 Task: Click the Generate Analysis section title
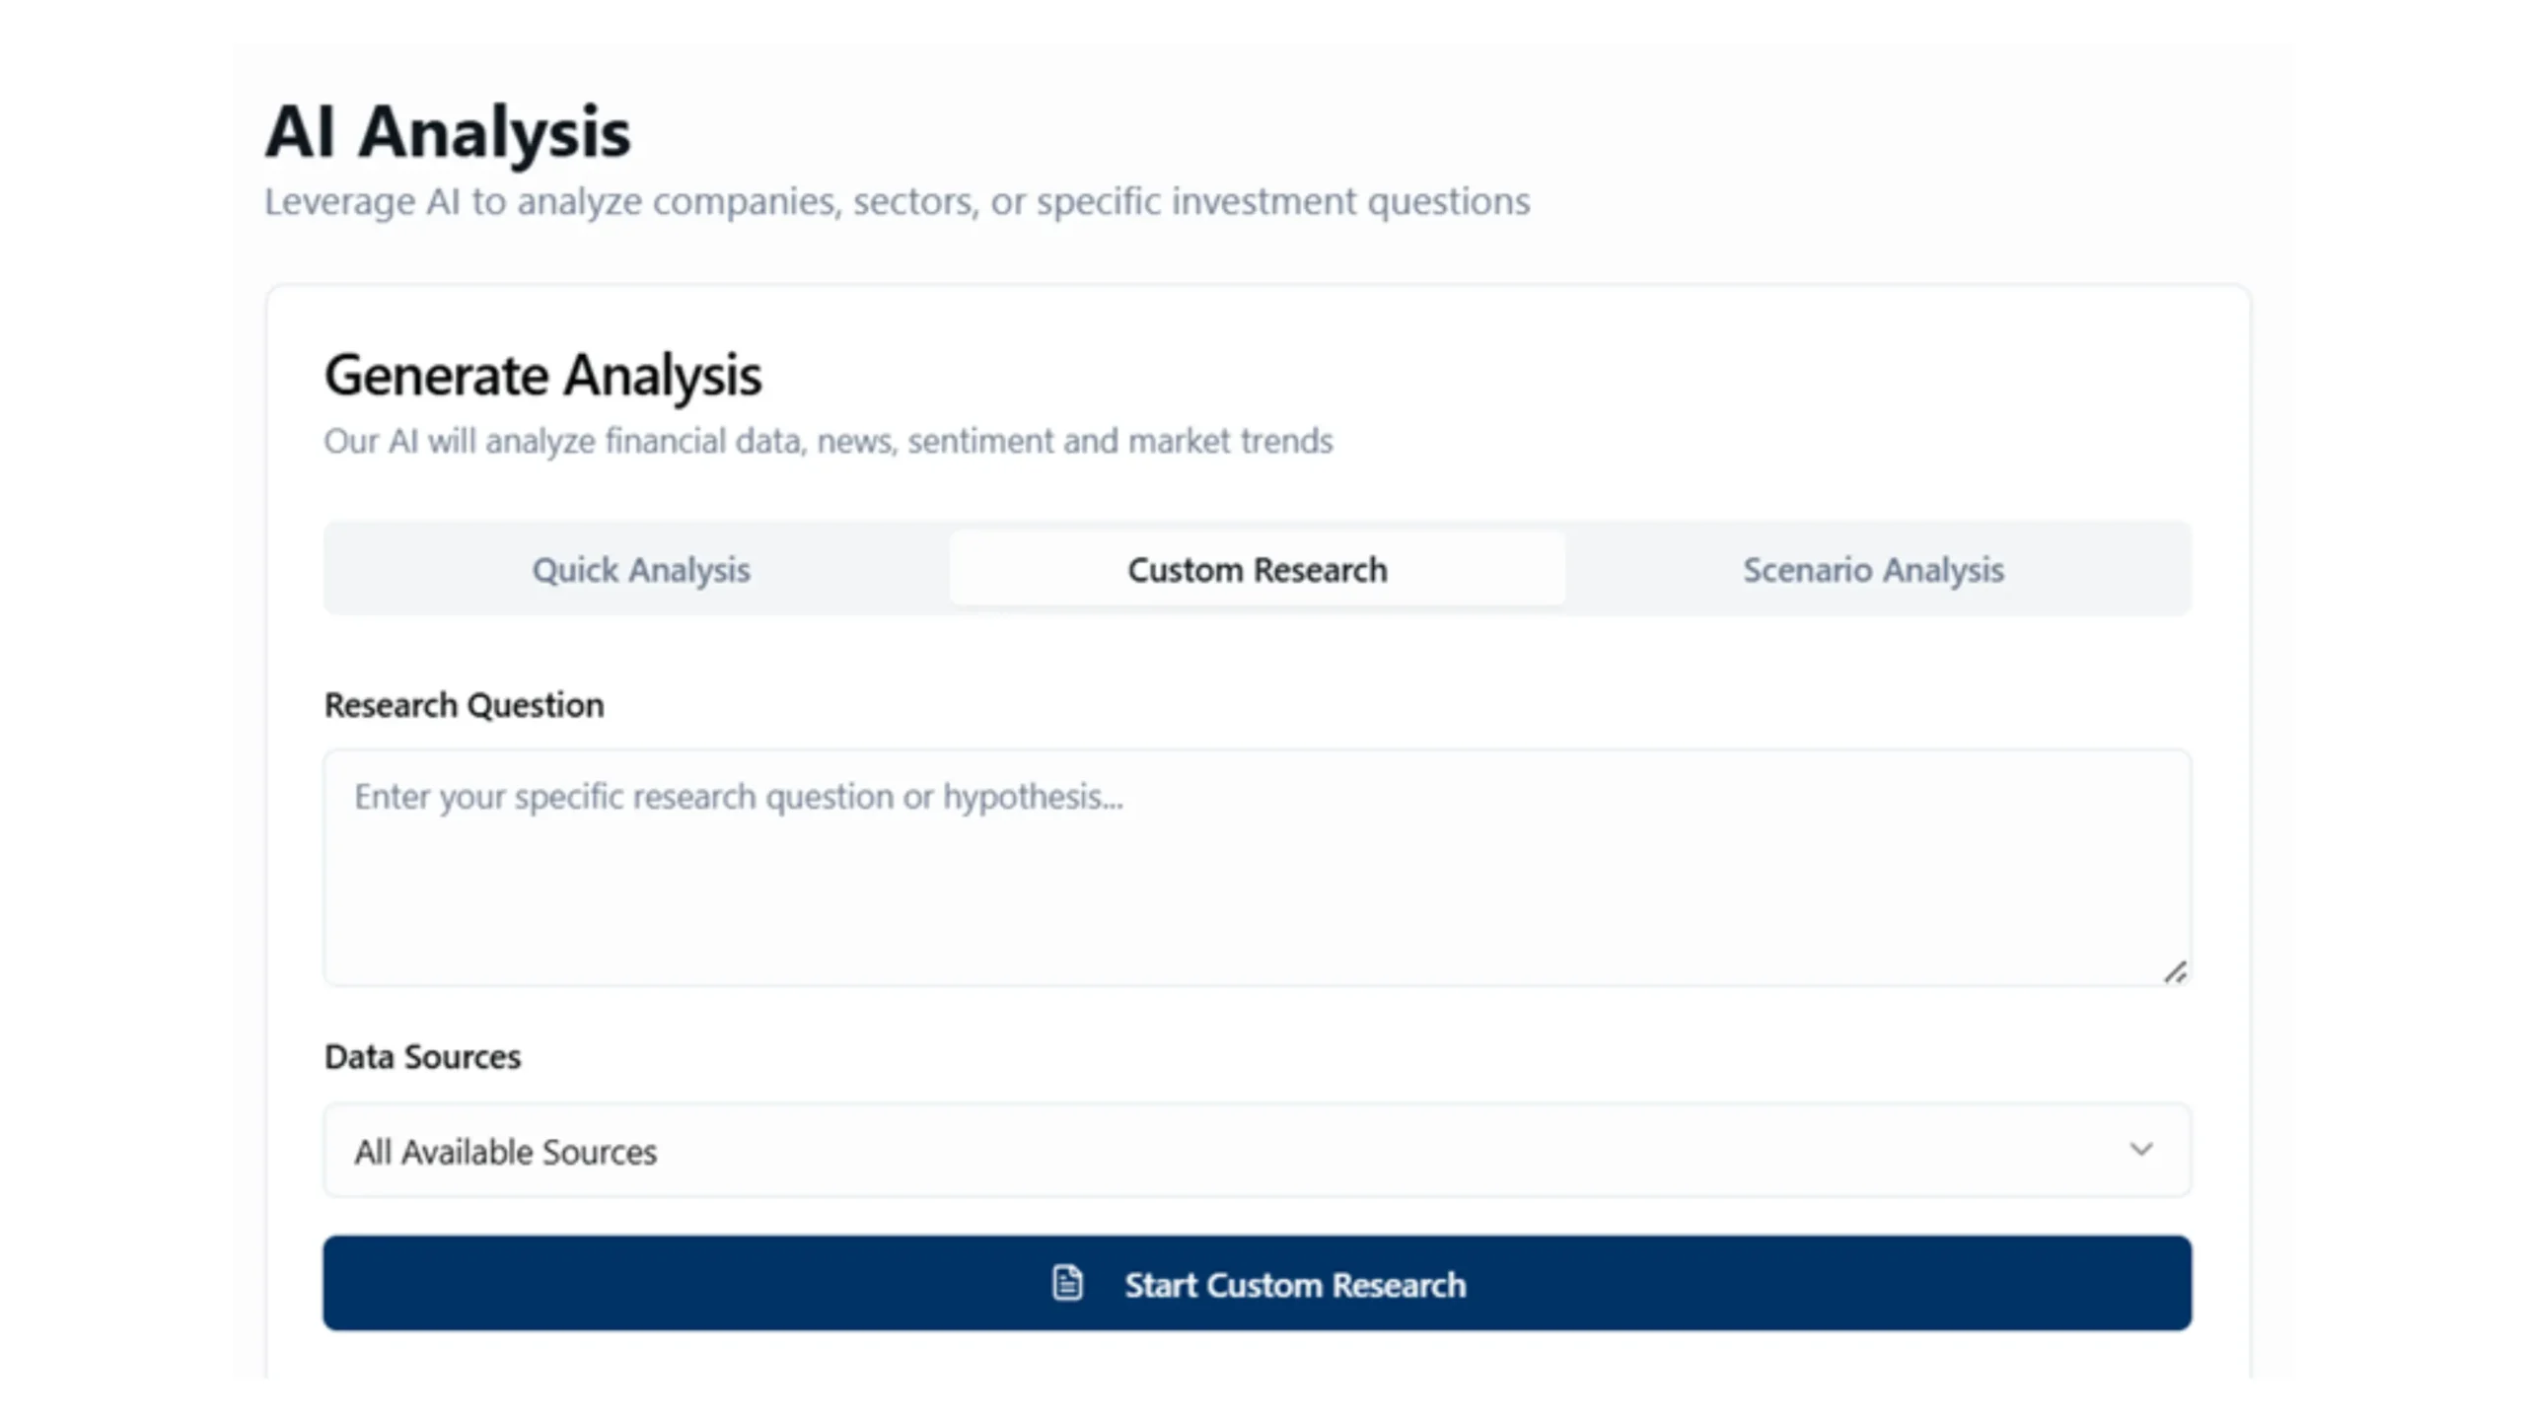pyautogui.click(x=542, y=375)
